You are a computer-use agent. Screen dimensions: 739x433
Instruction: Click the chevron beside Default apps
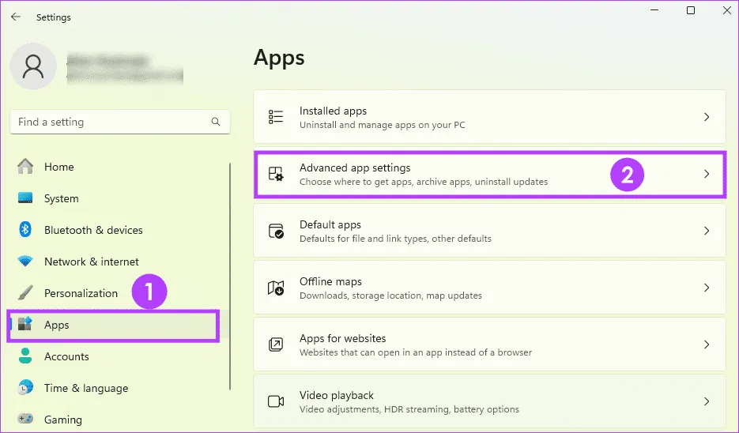pos(707,231)
